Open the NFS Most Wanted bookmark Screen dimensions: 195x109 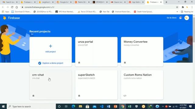pyautogui.click(x=65, y=12)
